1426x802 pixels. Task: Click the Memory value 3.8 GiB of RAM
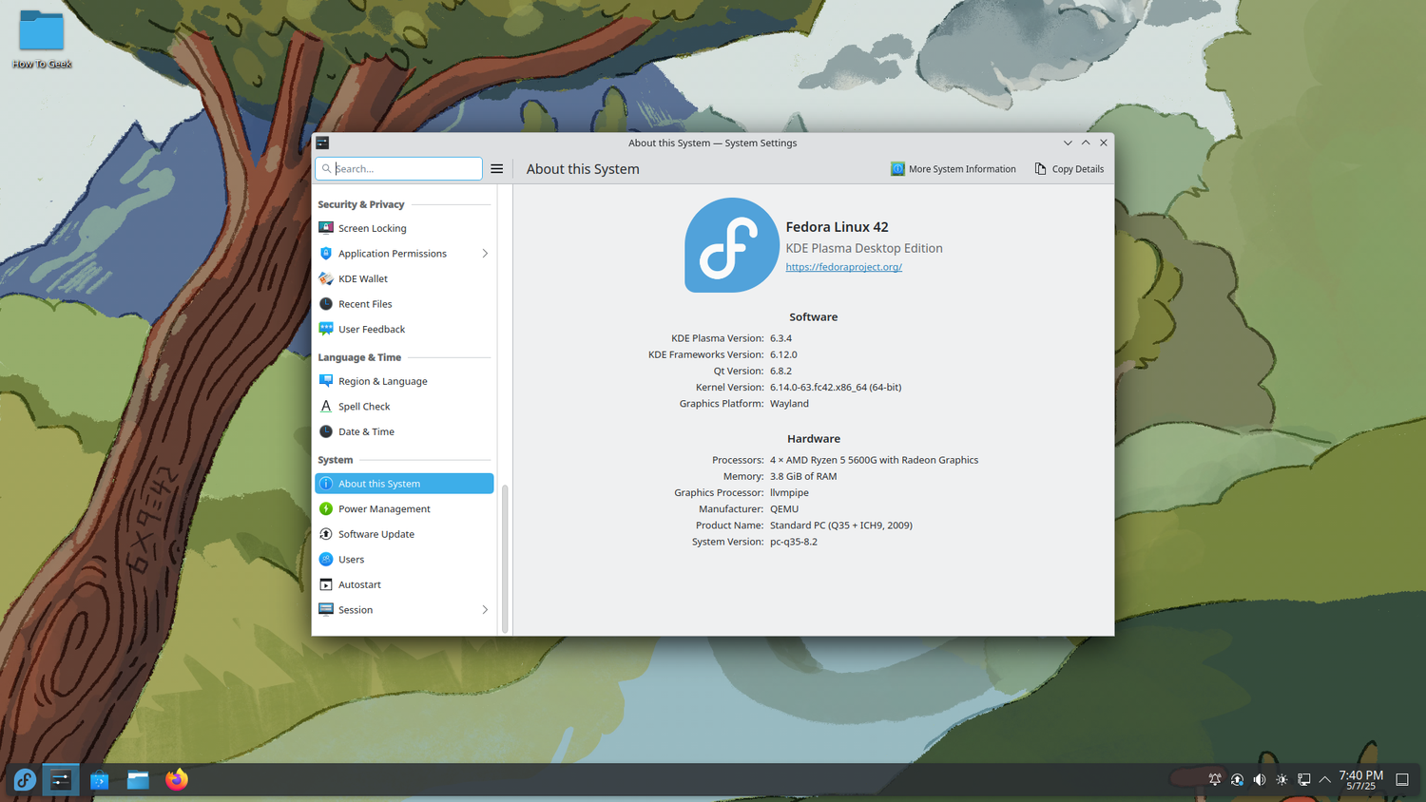click(x=803, y=476)
